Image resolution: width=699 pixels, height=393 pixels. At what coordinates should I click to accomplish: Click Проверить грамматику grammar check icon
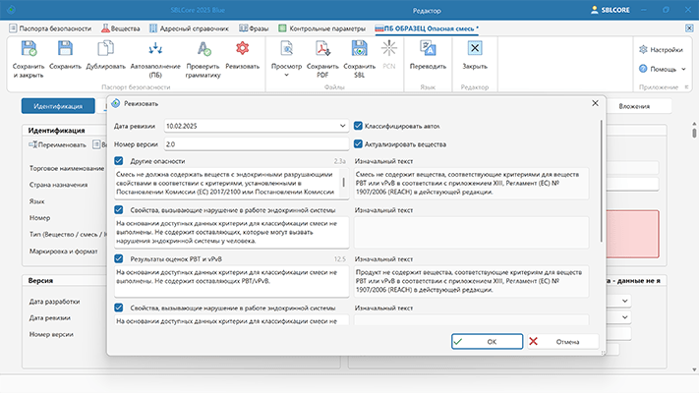point(204,49)
